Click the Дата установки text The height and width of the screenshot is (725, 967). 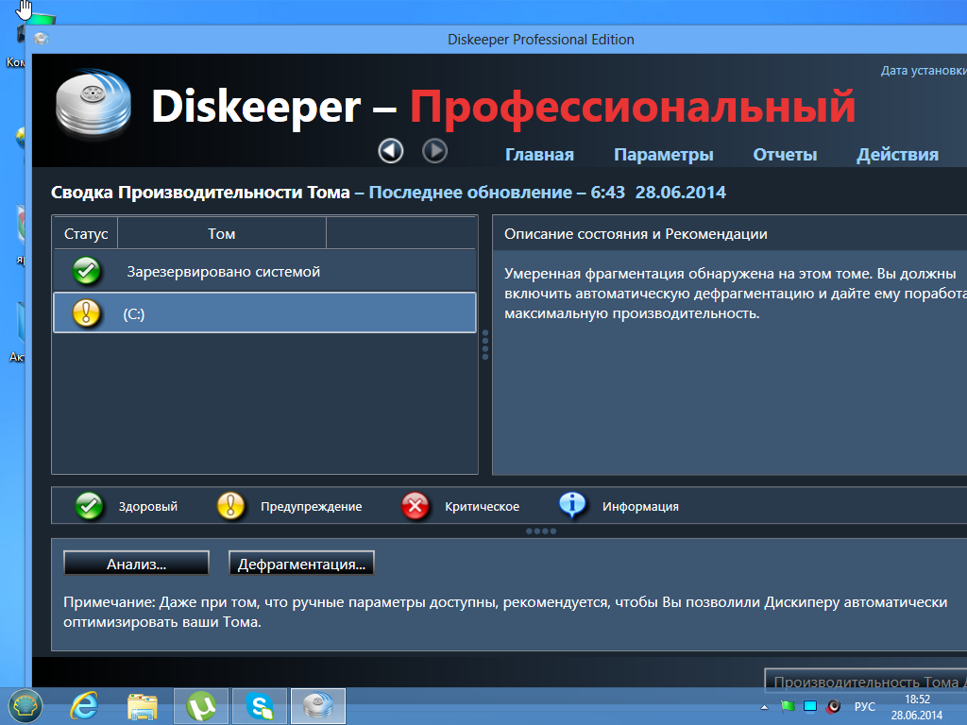924,71
